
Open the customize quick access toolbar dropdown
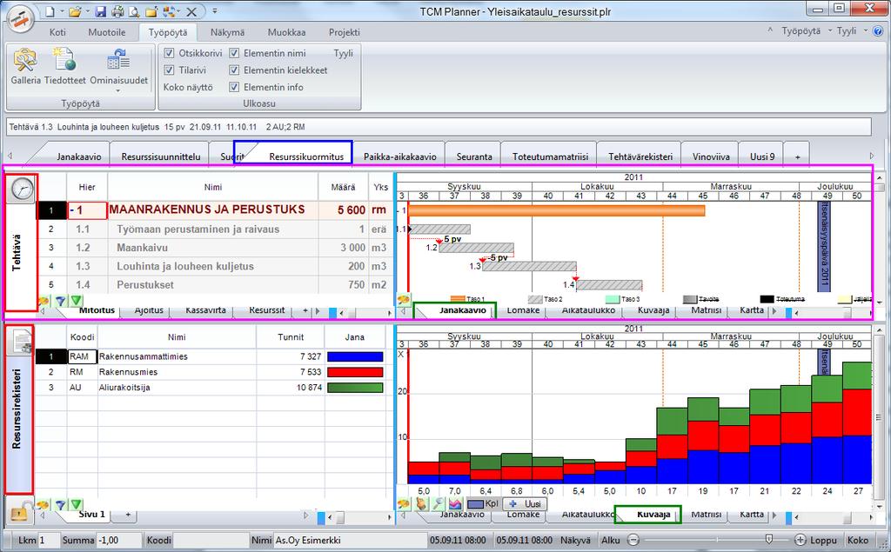point(215,11)
